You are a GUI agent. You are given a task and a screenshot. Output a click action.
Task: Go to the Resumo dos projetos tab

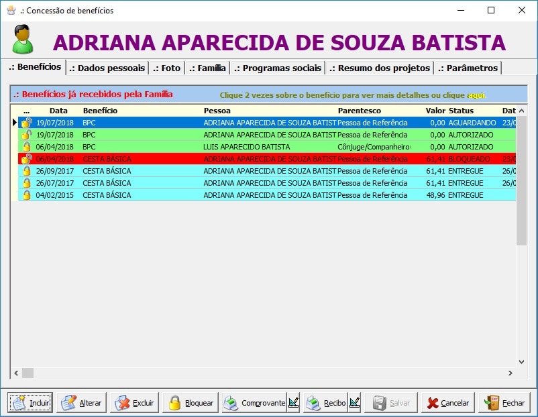click(x=380, y=68)
